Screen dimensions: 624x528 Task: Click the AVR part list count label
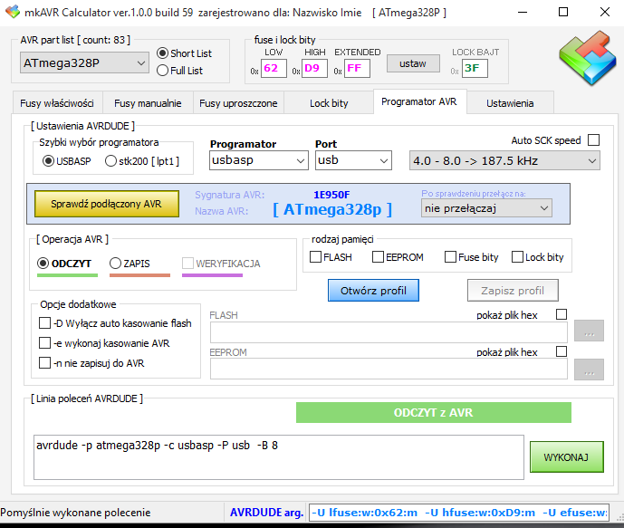[75, 40]
